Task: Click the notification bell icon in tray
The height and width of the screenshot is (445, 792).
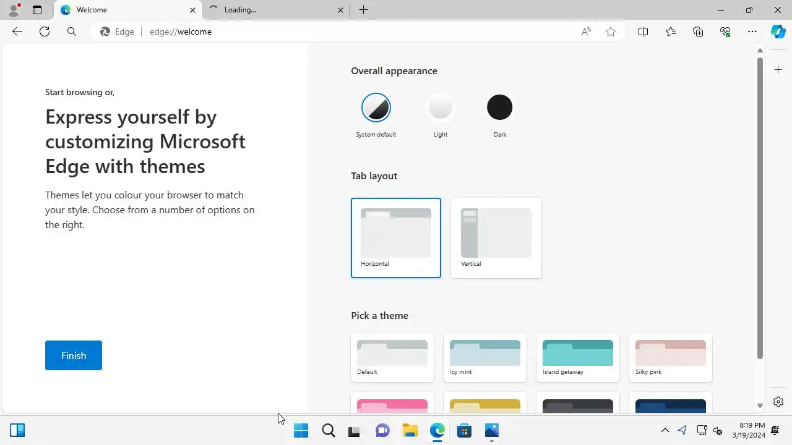Action: (775, 430)
